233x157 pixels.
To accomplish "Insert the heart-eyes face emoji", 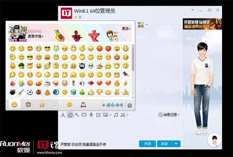I will (x=30, y=48).
